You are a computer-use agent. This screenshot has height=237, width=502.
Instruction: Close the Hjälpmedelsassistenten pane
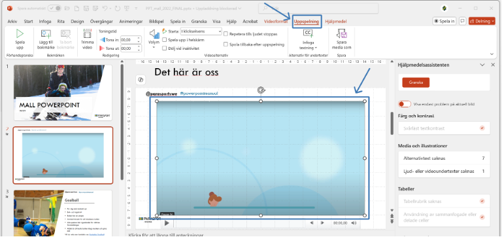493,65
